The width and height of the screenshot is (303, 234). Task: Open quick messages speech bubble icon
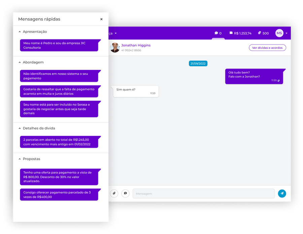pyautogui.click(x=125, y=194)
